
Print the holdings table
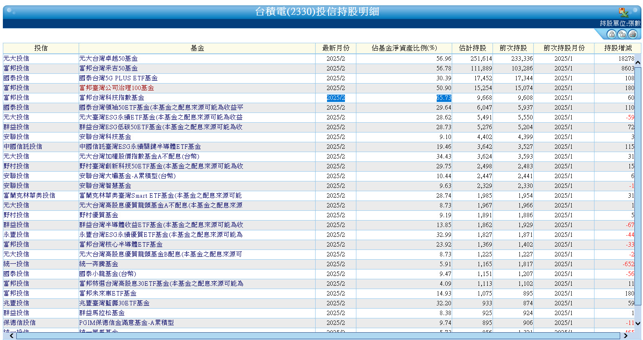pyautogui.click(x=632, y=34)
